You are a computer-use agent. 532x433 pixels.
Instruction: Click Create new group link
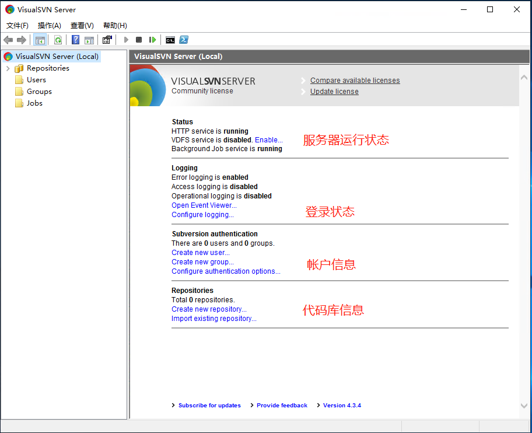click(x=202, y=262)
